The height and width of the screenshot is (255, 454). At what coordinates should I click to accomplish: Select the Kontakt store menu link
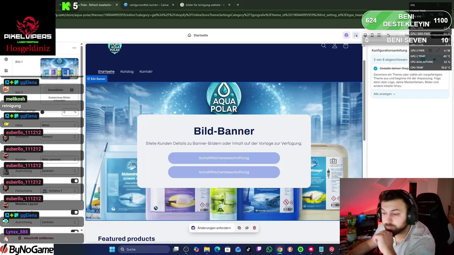[146, 72]
